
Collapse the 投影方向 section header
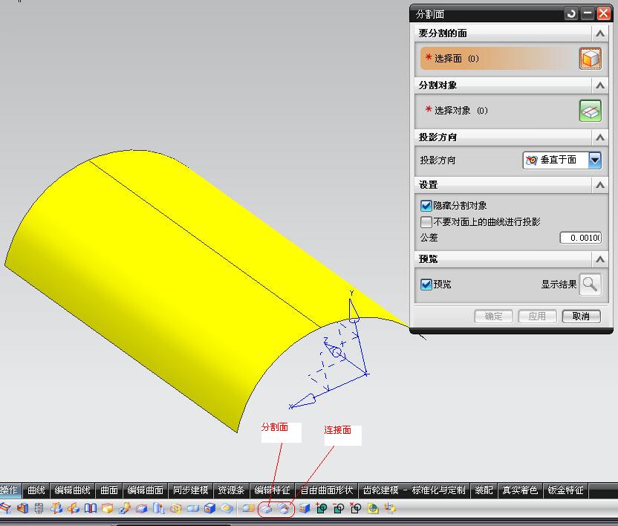click(x=600, y=137)
